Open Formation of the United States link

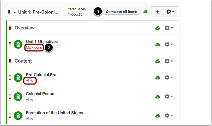tap(54, 113)
